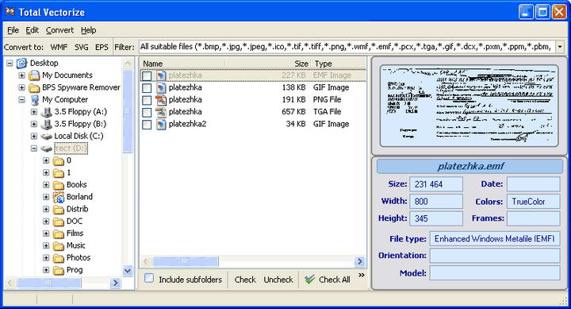Click the DOC folder icon
Viewport: 571px width, 309px height.
59,222
